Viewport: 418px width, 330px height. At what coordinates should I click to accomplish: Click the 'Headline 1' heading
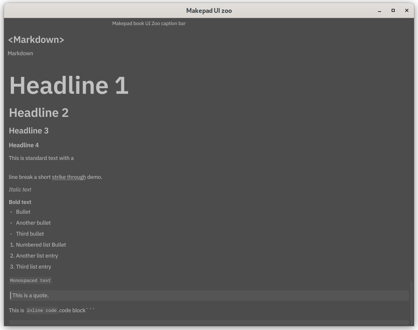pyautogui.click(x=68, y=85)
